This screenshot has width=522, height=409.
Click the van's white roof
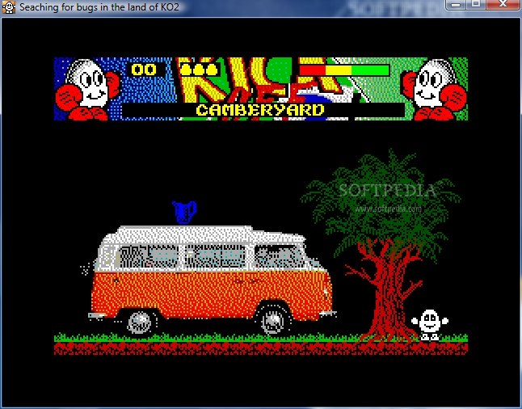point(200,235)
